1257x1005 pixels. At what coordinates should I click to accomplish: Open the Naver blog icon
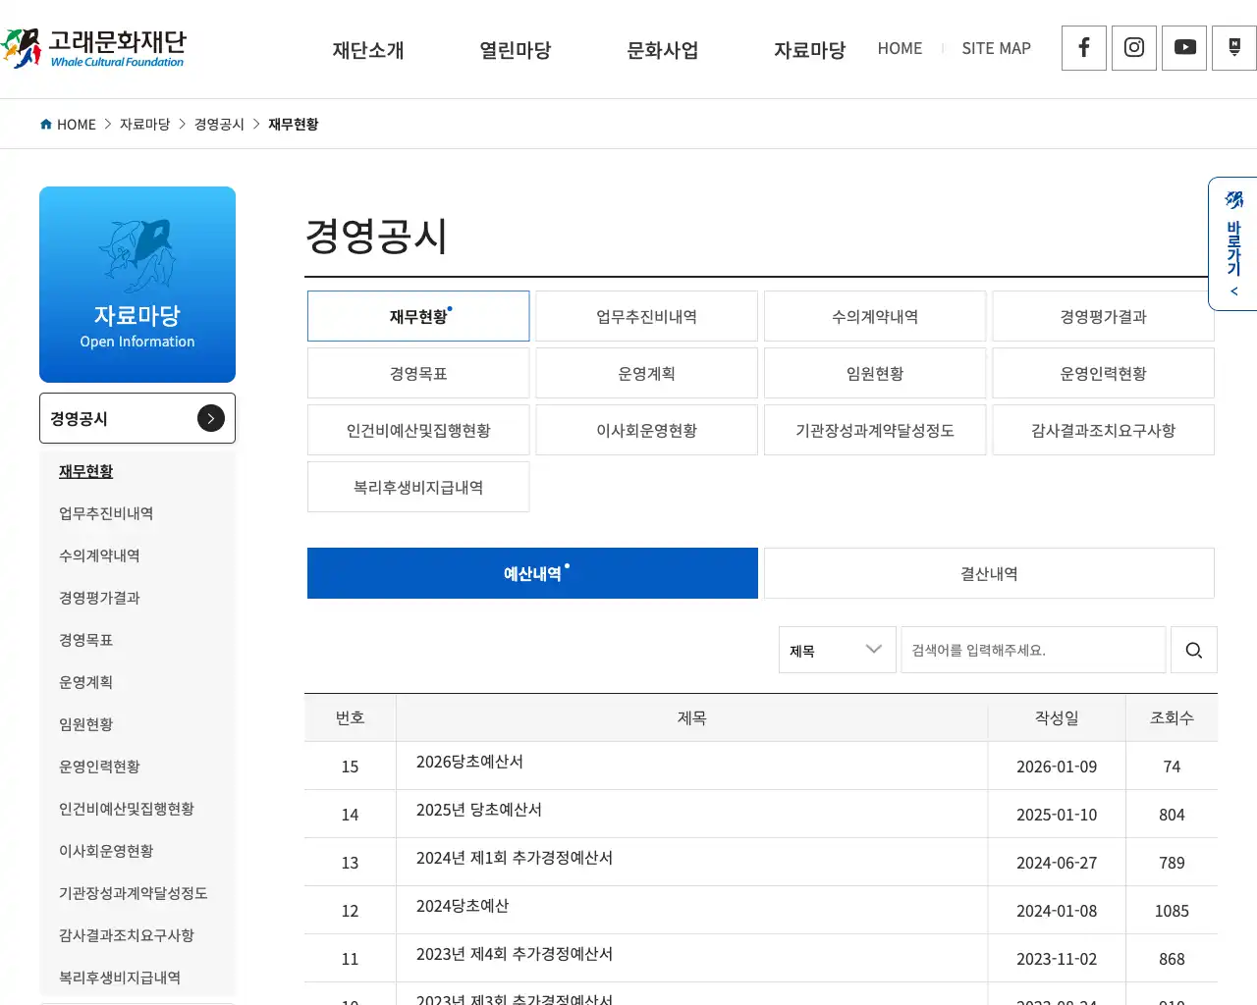(x=1233, y=48)
